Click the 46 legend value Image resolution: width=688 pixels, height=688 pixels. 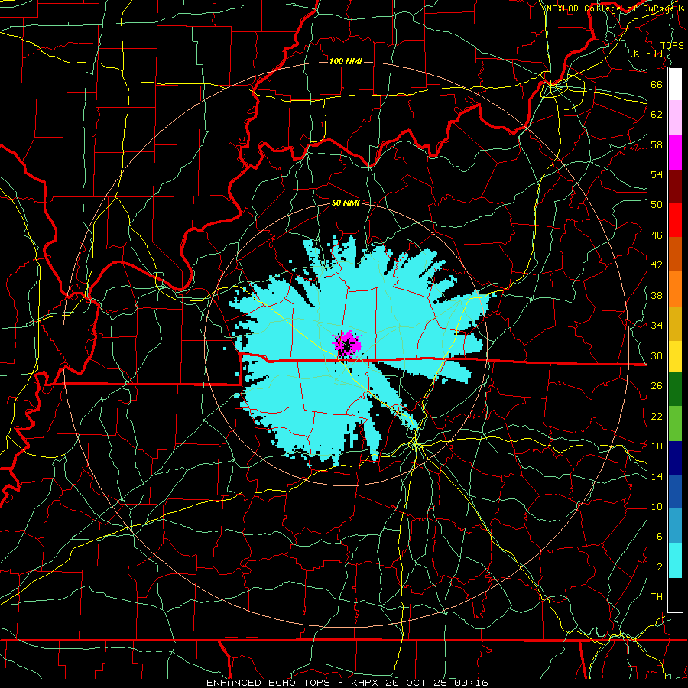tap(657, 235)
